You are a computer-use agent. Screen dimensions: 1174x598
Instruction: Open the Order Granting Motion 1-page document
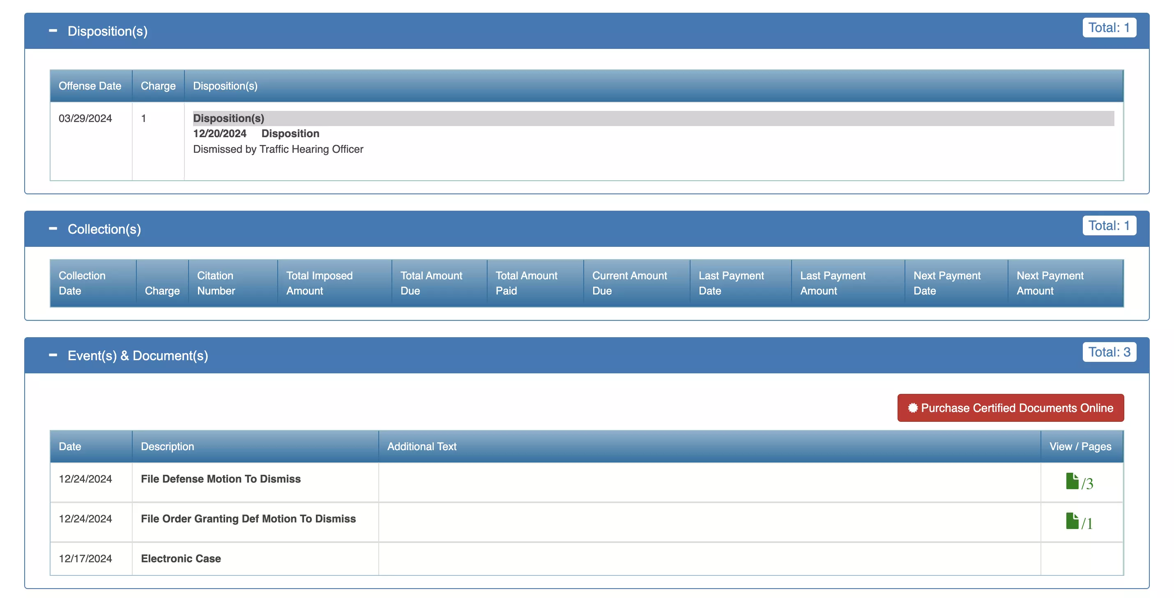click(1079, 522)
